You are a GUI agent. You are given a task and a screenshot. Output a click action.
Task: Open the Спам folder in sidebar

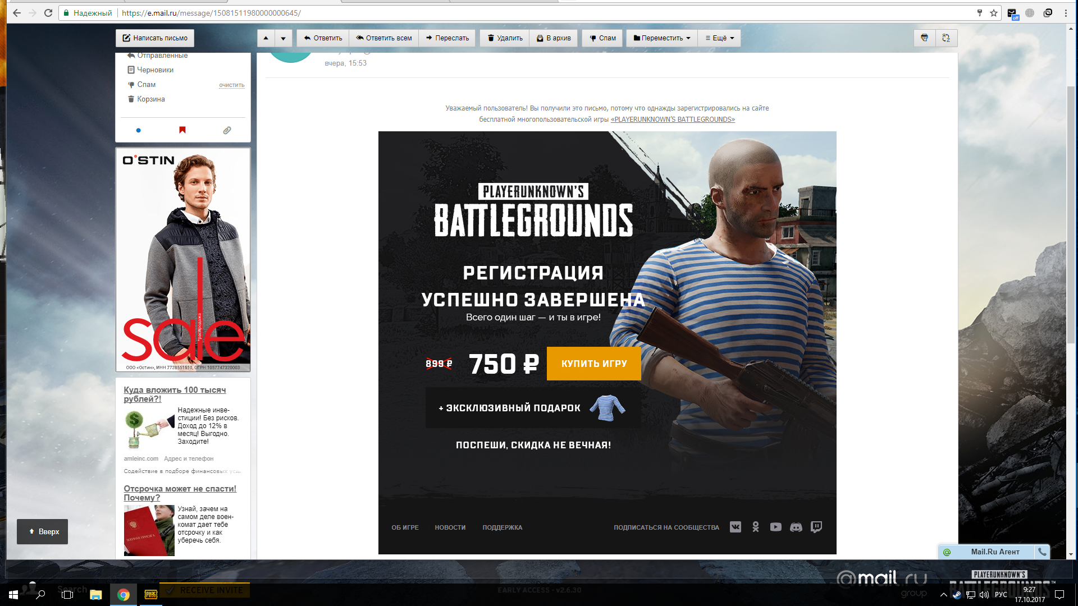point(146,85)
